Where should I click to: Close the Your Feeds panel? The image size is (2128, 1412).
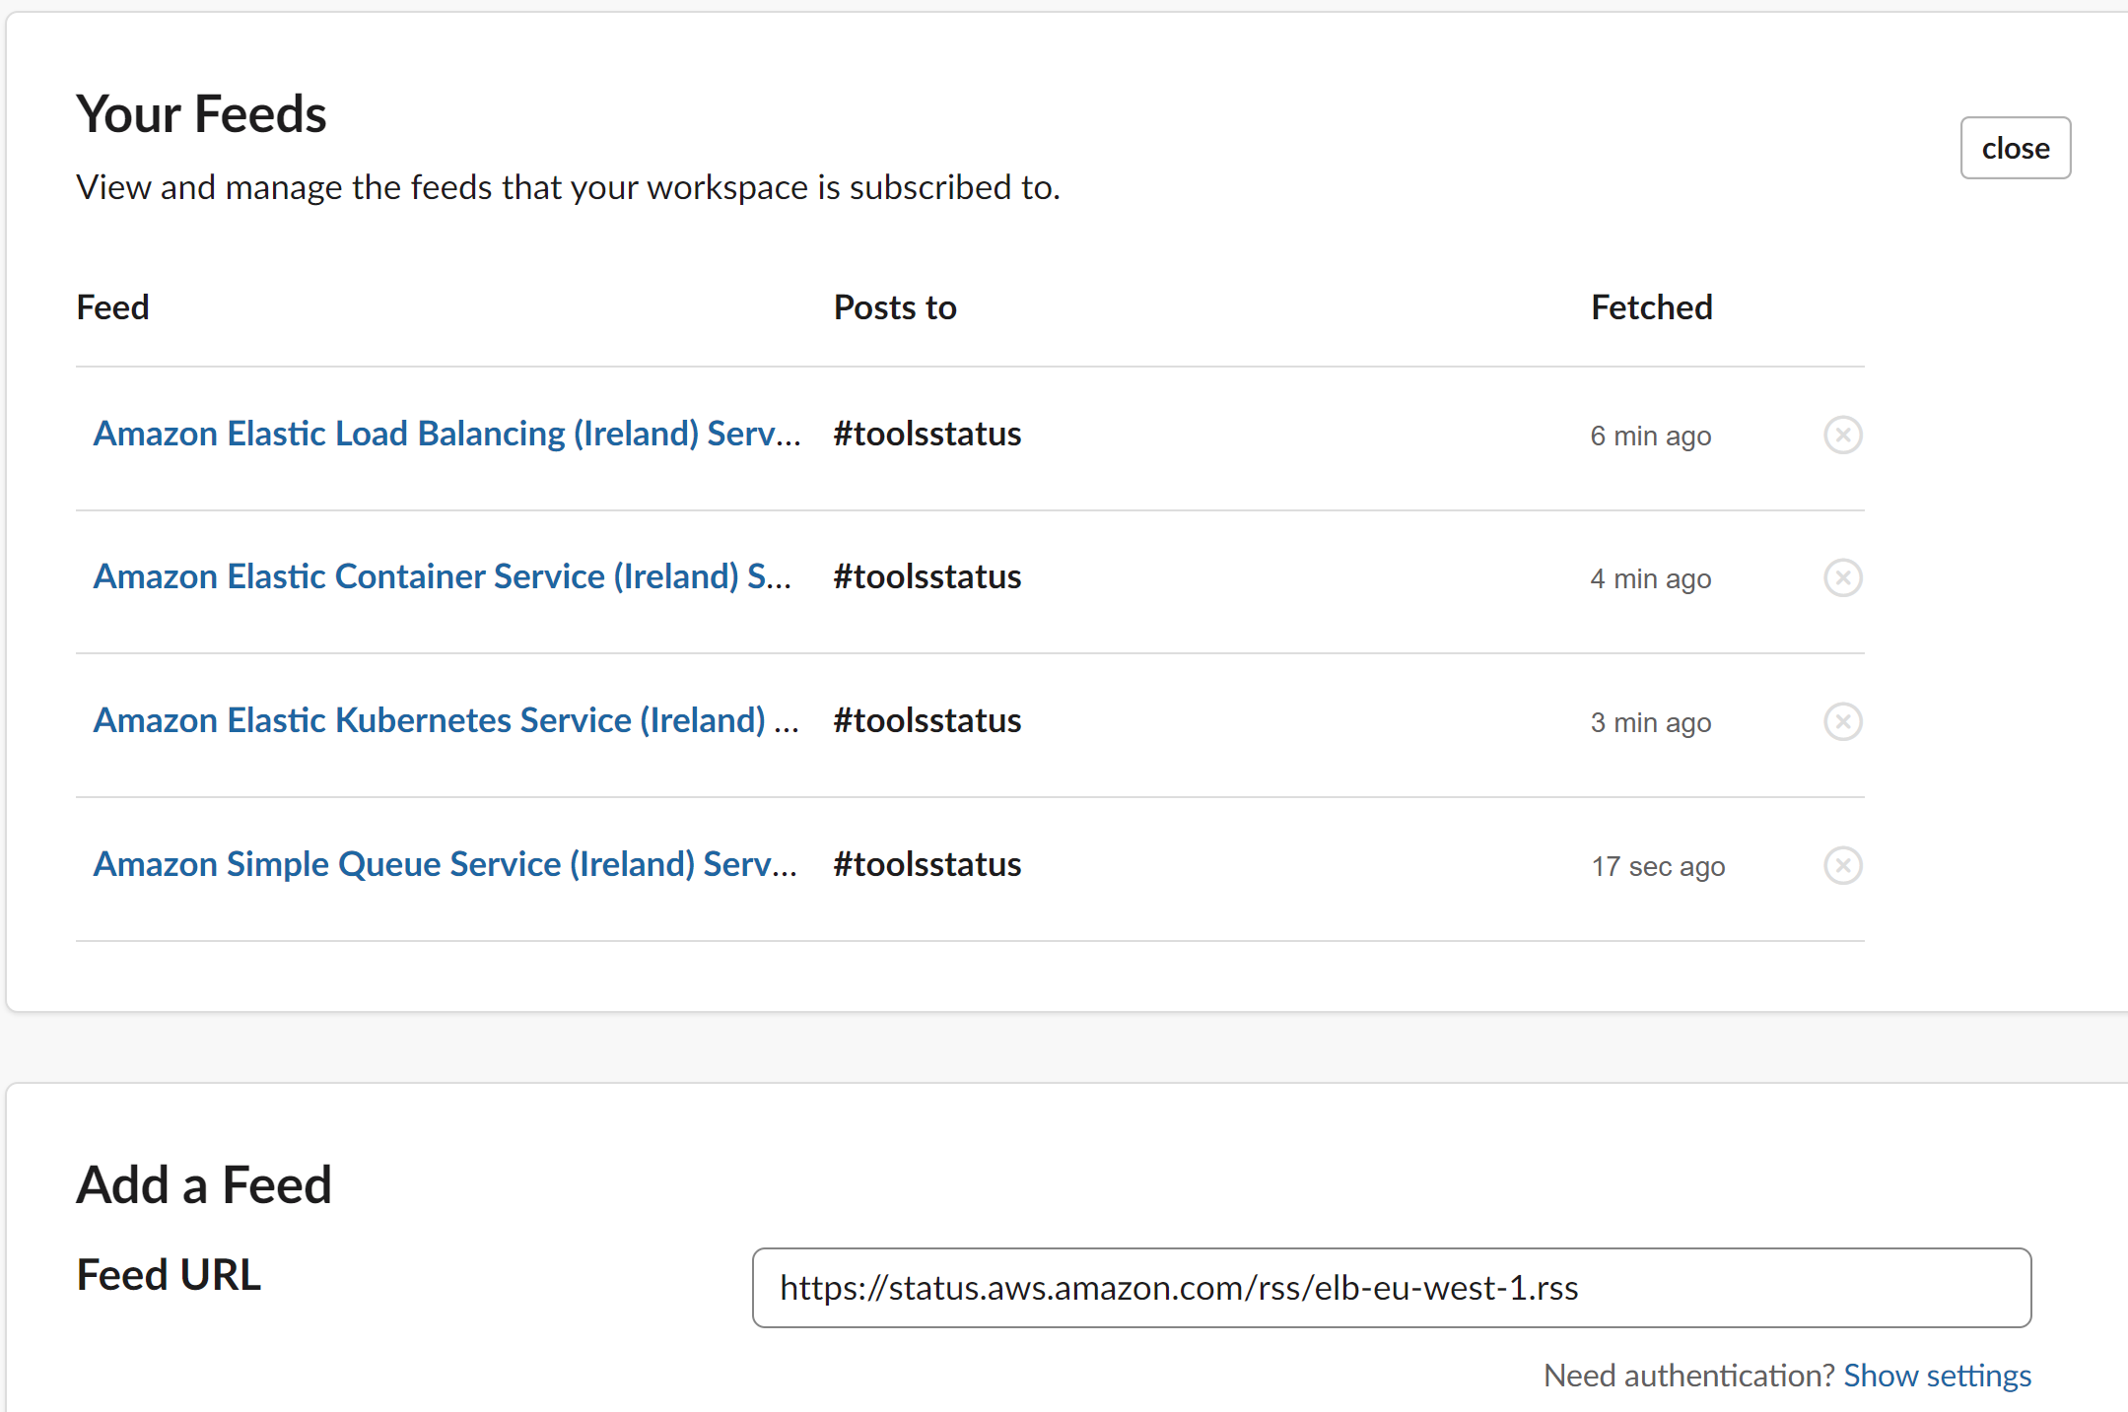coord(2016,148)
